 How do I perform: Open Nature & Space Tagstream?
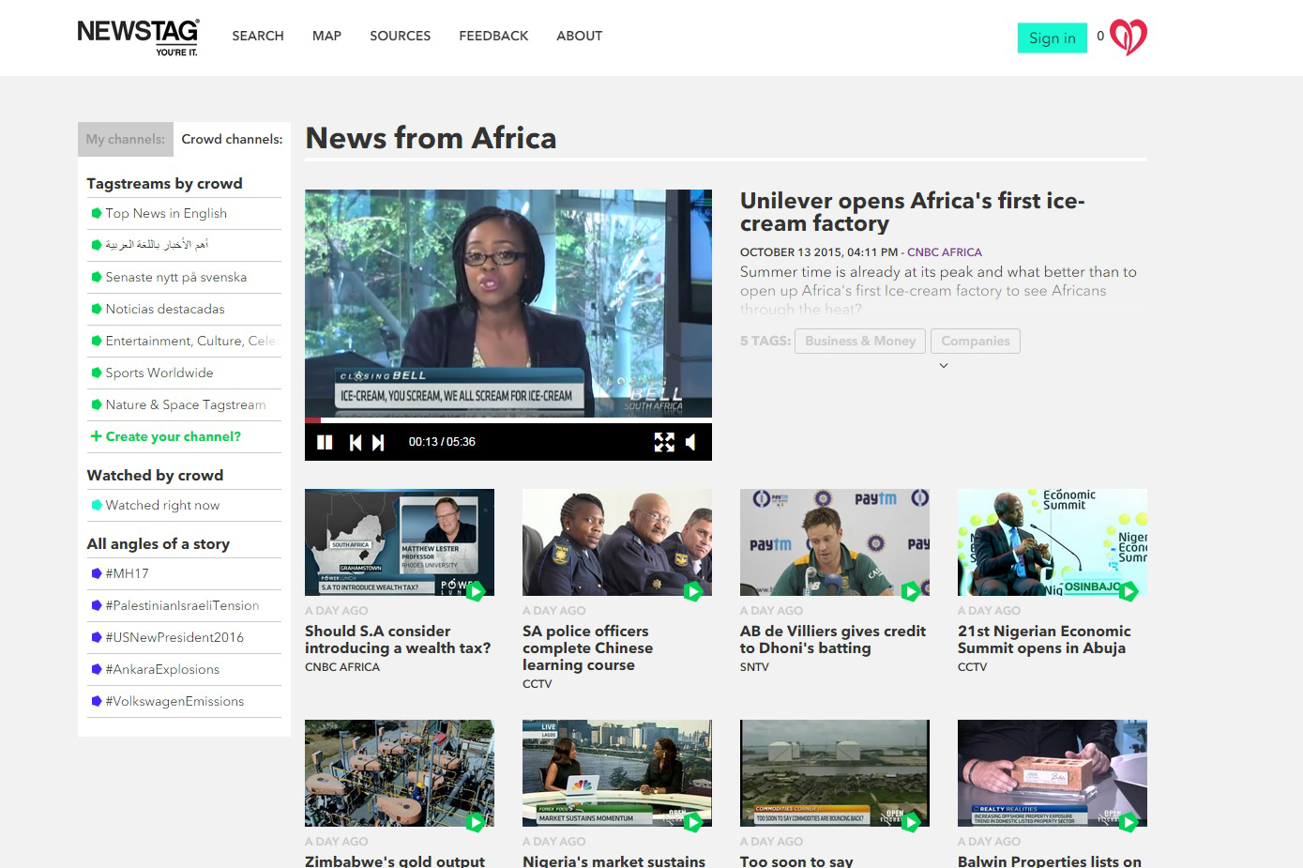(186, 404)
